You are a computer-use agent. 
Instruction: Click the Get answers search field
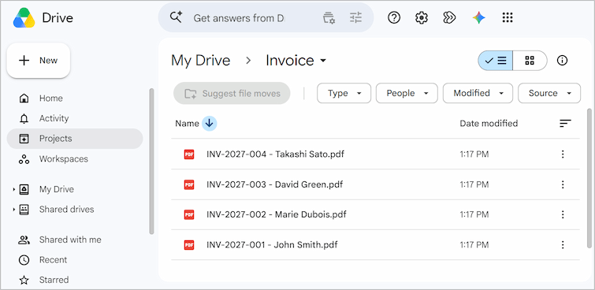(x=239, y=18)
